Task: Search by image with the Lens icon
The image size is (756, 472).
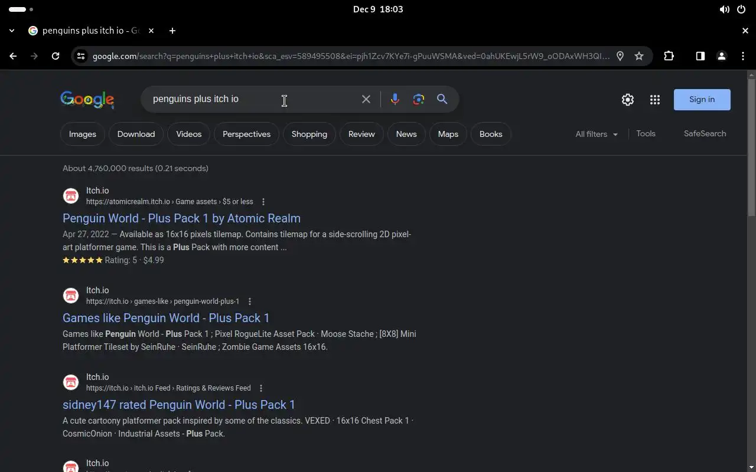Action: point(419,99)
